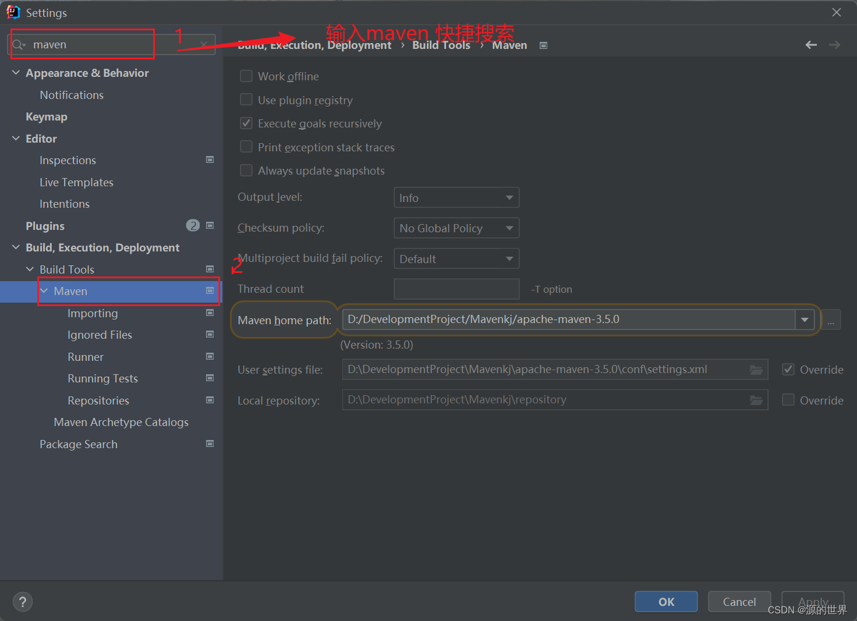This screenshot has height=621, width=857.
Task: Open Multiproject build fail policy dropdown
Action: click(456, 258)
